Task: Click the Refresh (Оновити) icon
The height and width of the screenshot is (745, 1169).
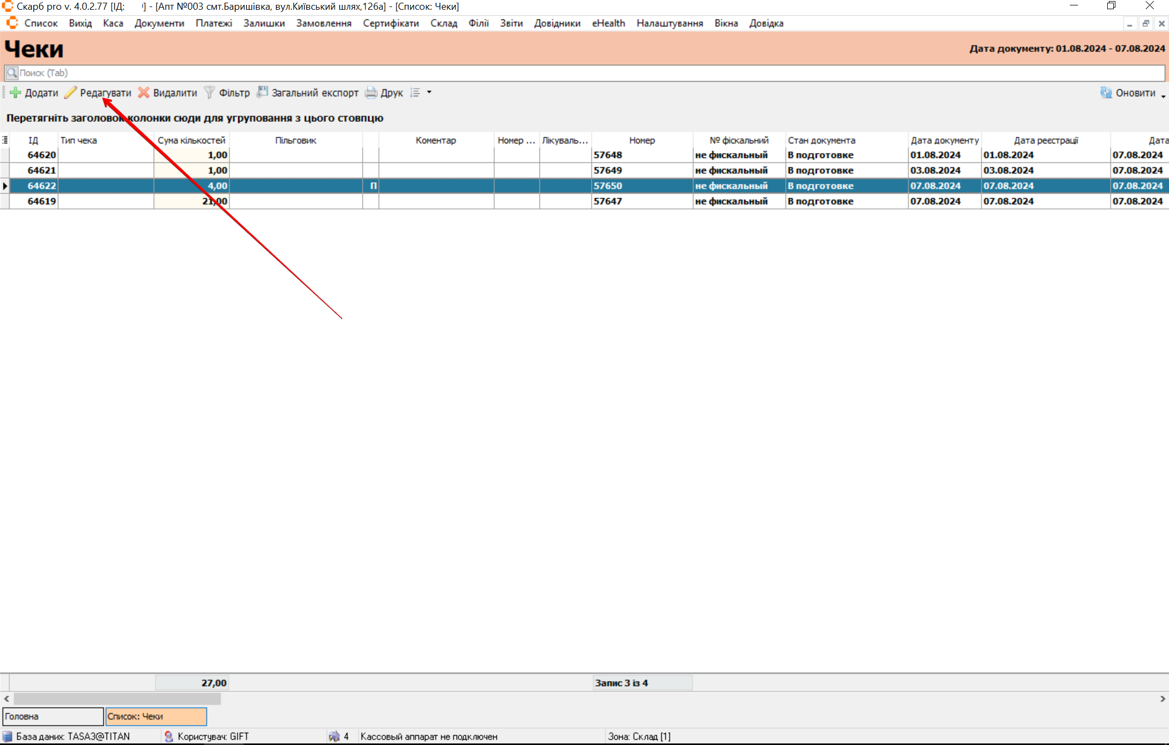Action: tap(1106, 93)
